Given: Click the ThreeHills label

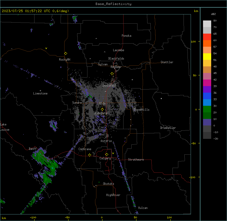Looking at the screenshot, I should click(141, 110).
